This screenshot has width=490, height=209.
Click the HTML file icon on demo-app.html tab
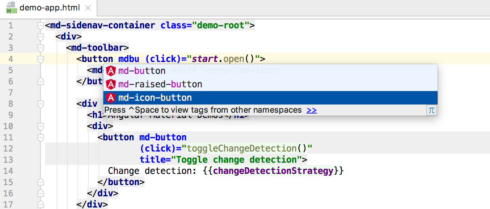click(x=11, y=8)
